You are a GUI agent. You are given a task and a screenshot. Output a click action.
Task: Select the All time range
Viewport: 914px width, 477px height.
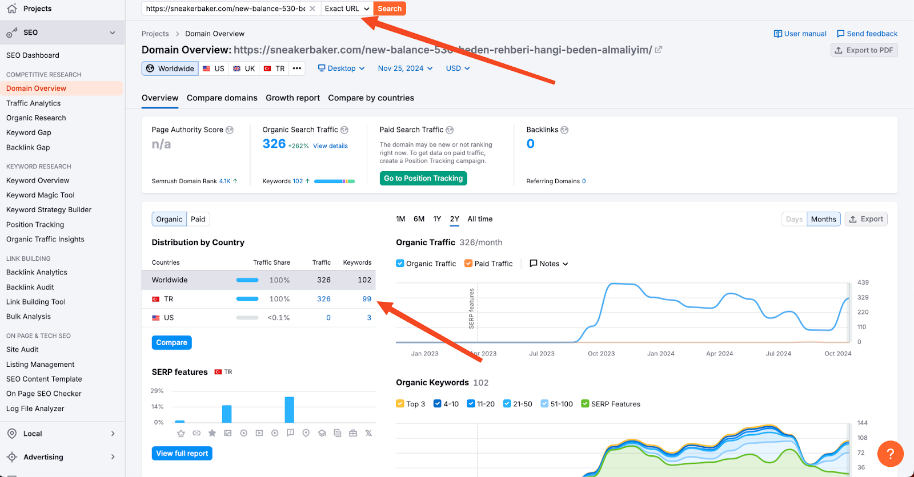(480, 219)
